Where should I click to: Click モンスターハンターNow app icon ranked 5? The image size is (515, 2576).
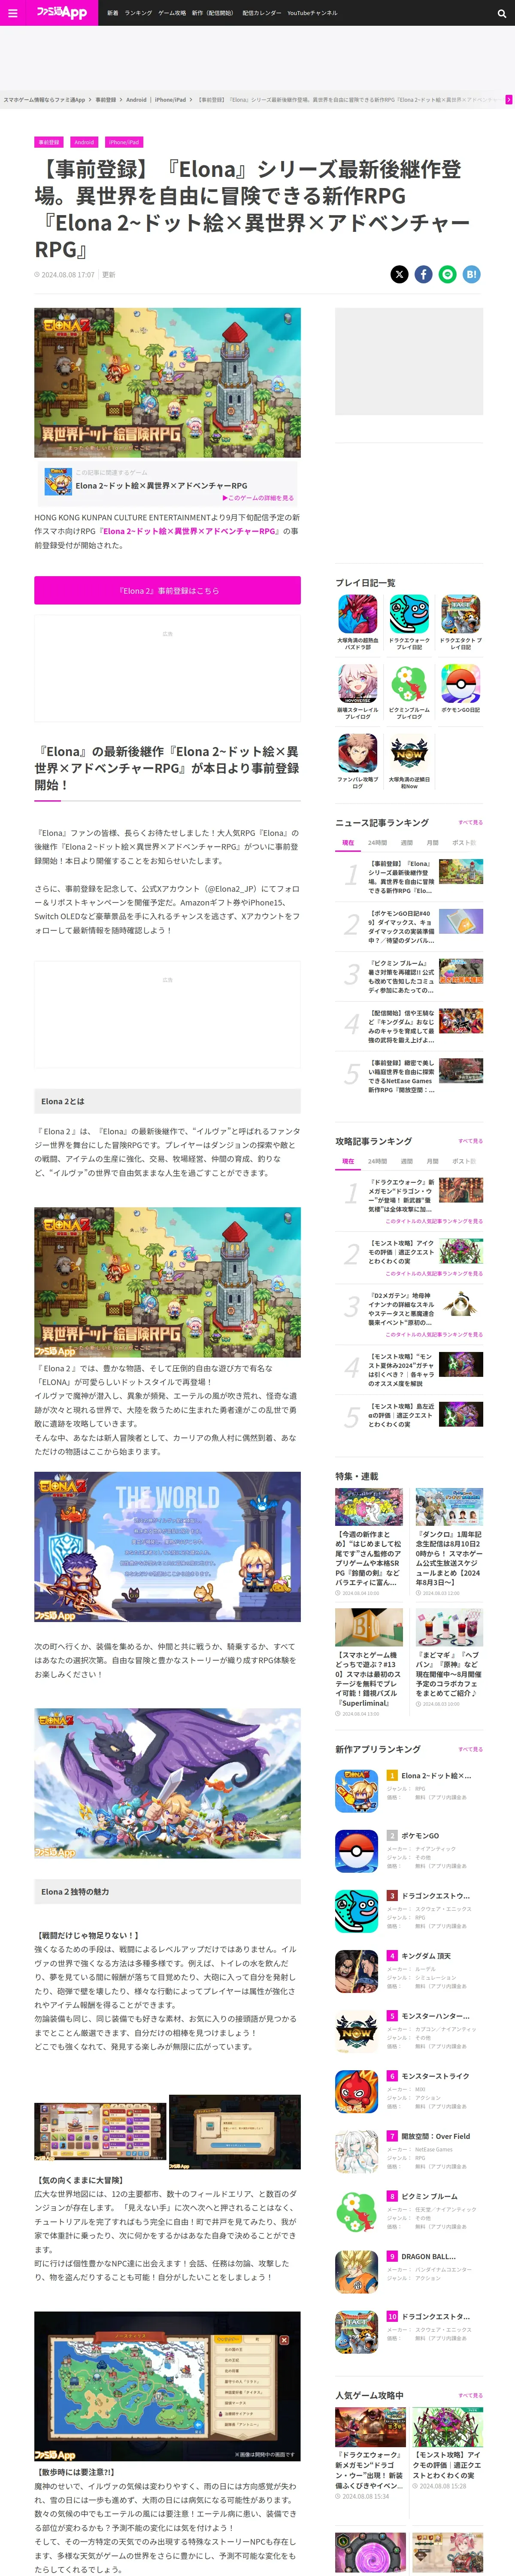click(356, 2031)
